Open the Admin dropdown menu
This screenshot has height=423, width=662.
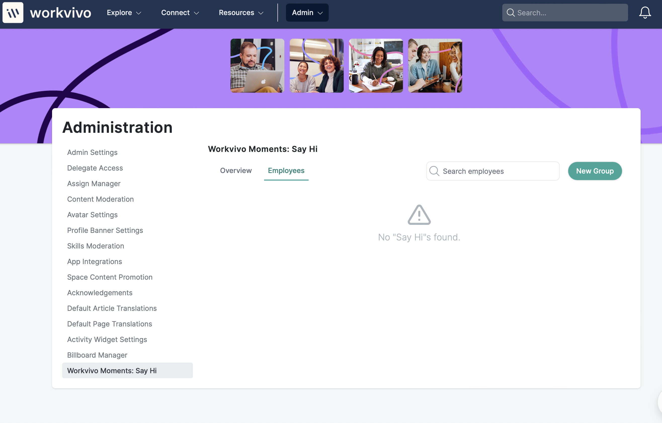[x=307, y=13]
